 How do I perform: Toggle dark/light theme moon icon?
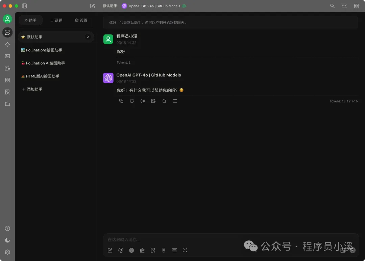click(7, 240)
